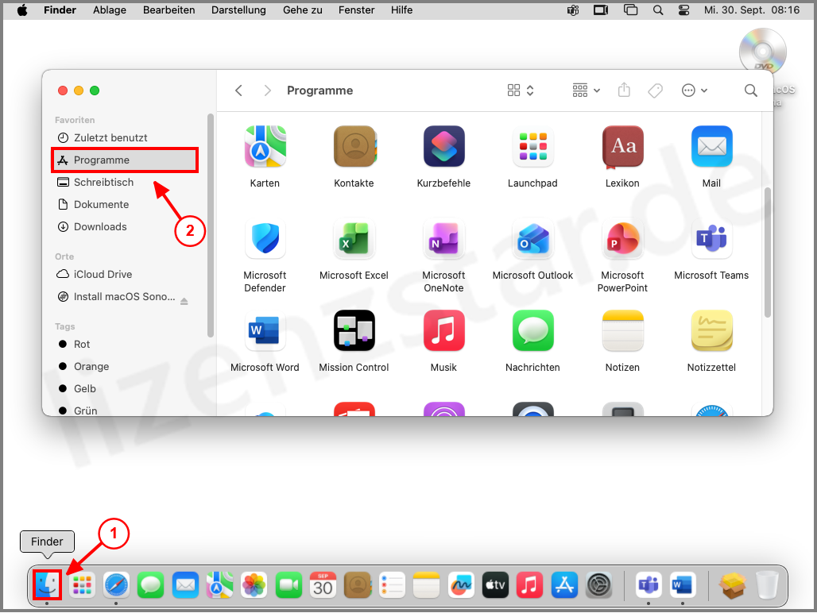Screen dimensions: 817x613
Task: Select Programme in sidebar favorites
Action: click(125, 160)
